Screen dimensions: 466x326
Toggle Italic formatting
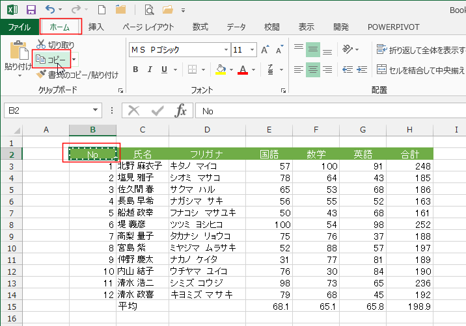click(152, 69)
